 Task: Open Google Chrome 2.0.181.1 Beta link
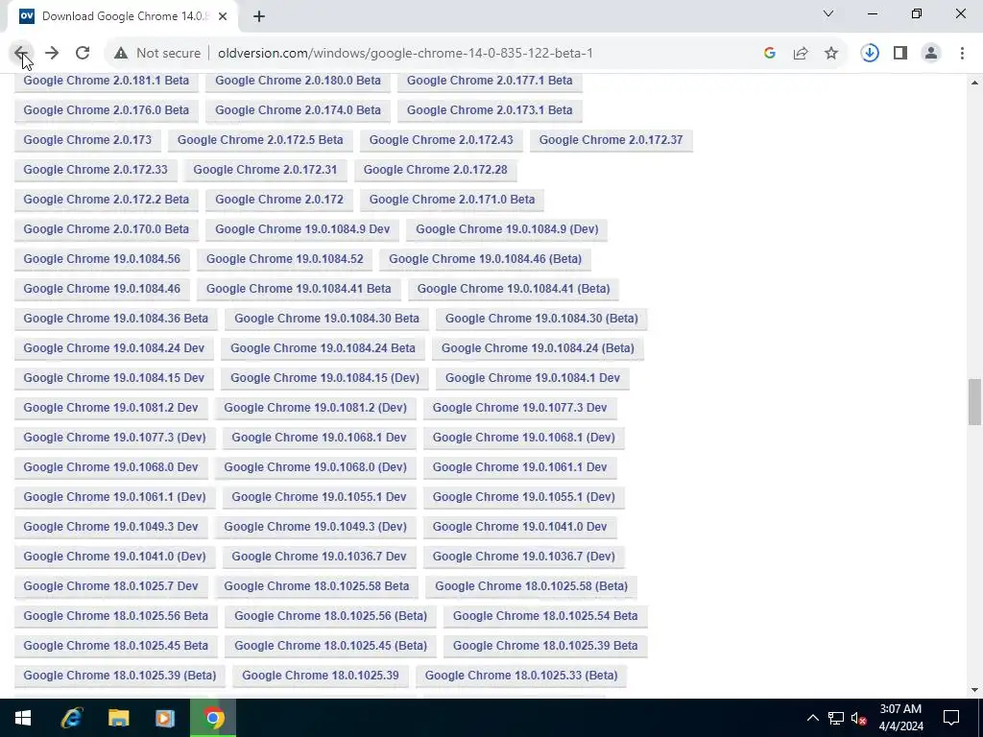tap(106, 81)
